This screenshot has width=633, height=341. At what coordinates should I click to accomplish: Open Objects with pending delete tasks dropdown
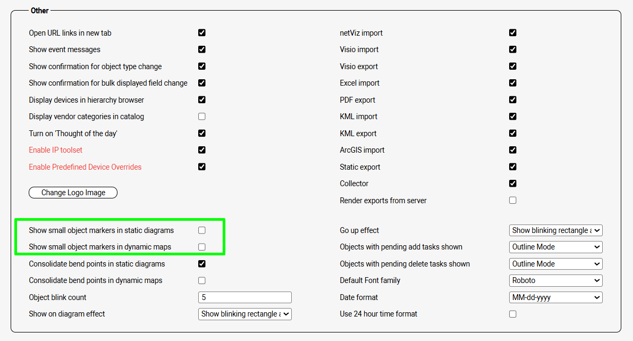(555, 264)
